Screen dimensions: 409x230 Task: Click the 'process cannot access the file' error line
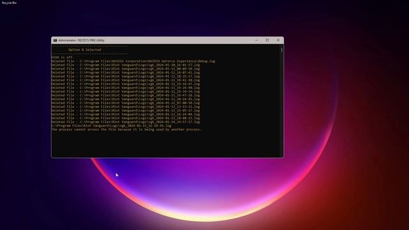click(x=127, y=130)
